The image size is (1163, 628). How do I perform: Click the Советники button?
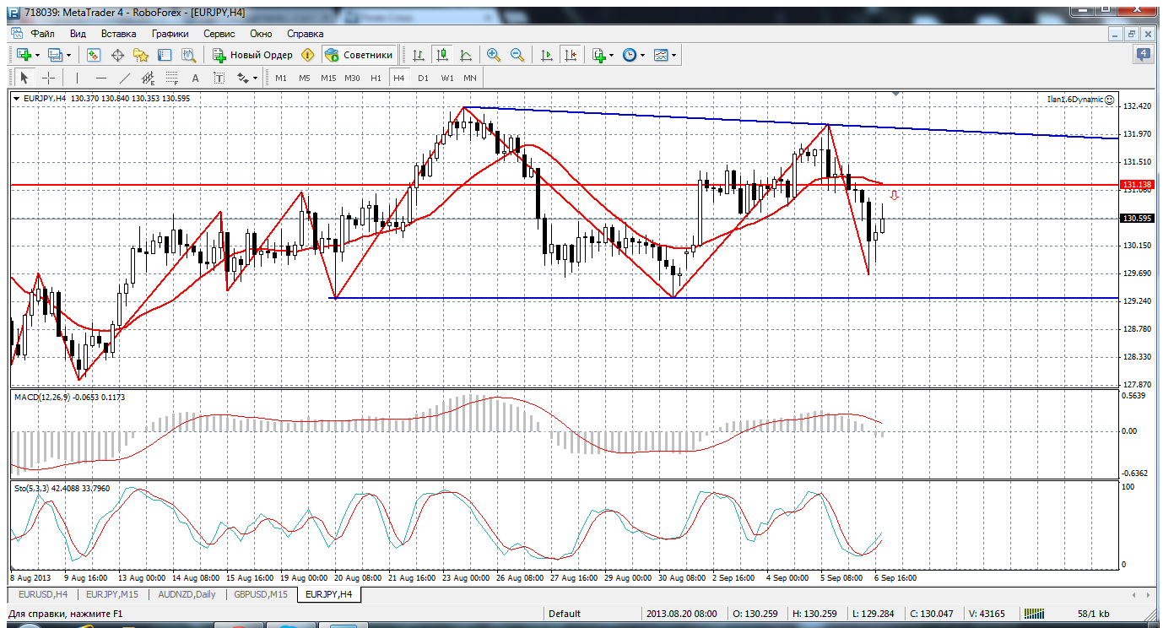pos(360,55)
